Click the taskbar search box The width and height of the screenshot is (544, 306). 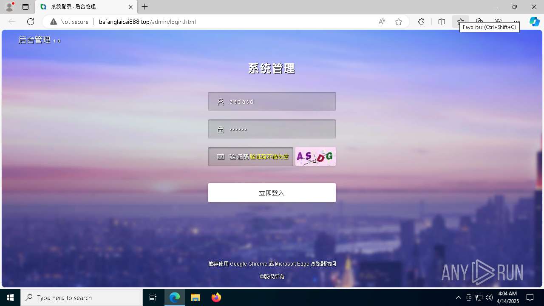pos(82,297)
